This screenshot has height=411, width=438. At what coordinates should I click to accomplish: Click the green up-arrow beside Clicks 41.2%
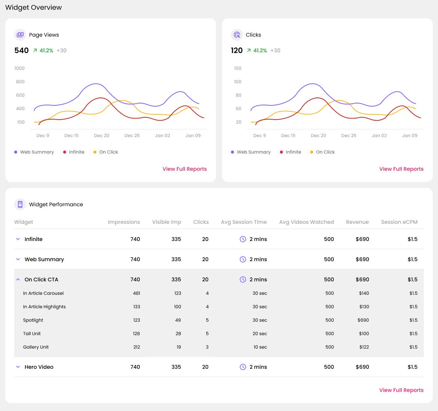tap(249, 50)
